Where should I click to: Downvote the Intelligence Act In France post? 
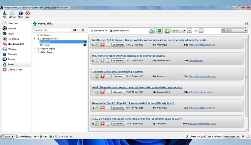(102, 45)
